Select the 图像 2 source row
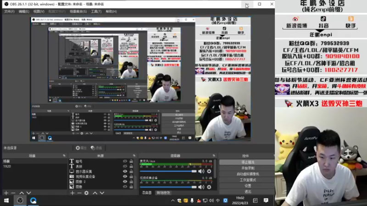This screenshot has width=367, height=206. [101, 181]
